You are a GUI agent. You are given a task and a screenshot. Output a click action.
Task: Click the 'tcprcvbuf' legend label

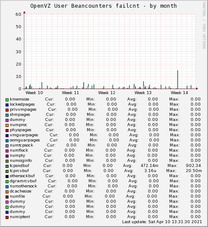click(x=19, y=171)
